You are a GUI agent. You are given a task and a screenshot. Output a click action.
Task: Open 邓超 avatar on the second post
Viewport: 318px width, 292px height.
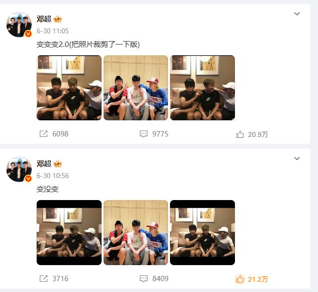pos(19,169)
